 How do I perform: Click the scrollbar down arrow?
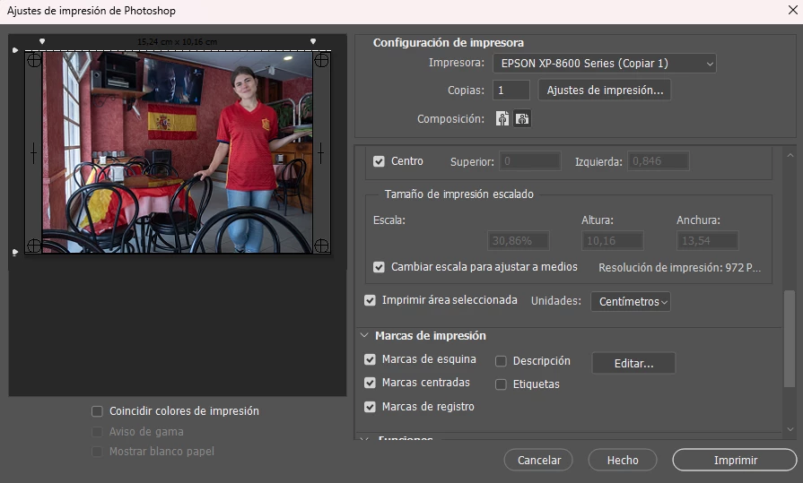click(790, 429)
